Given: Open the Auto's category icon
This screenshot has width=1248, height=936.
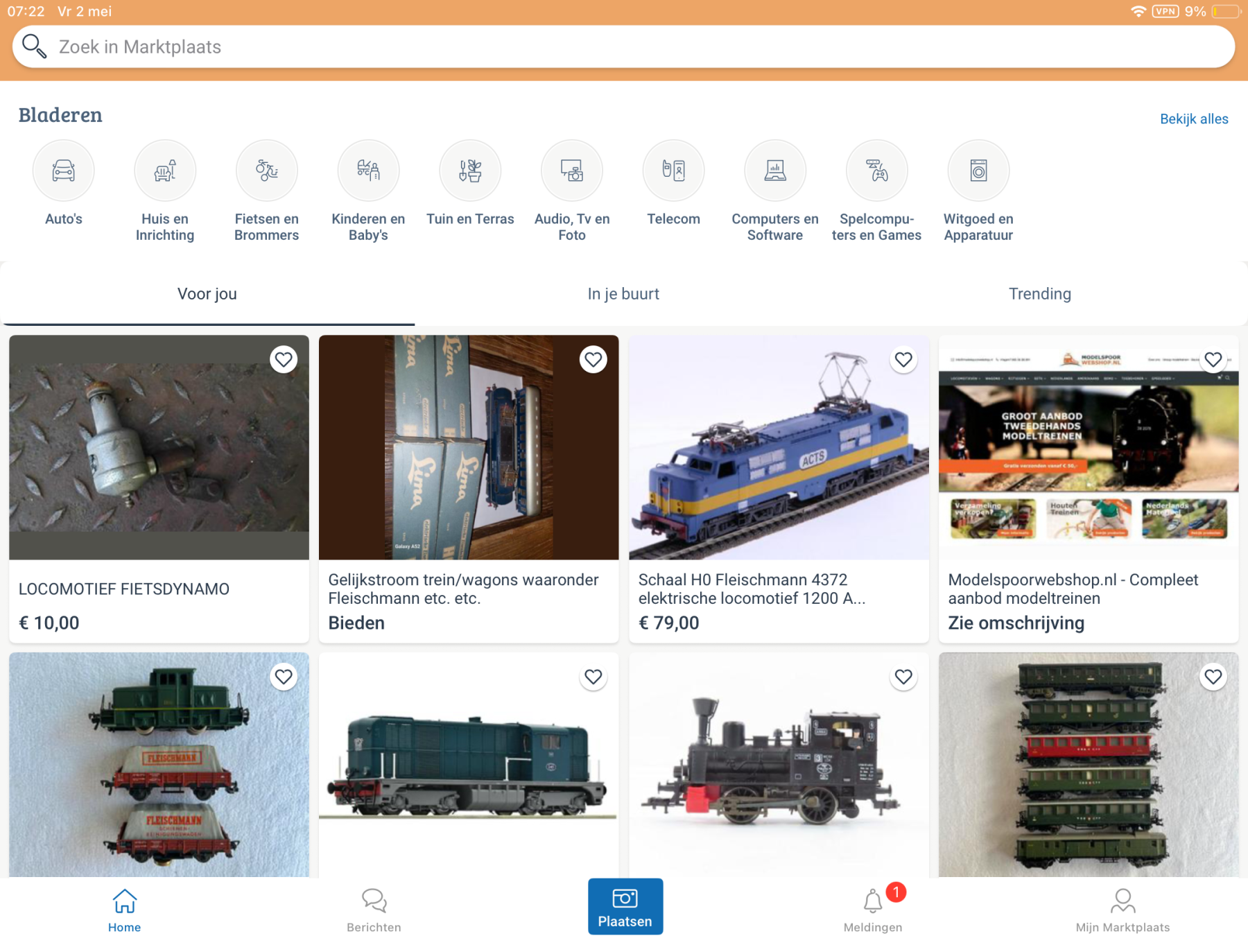Looking at the screenshot, I should 63,171.
